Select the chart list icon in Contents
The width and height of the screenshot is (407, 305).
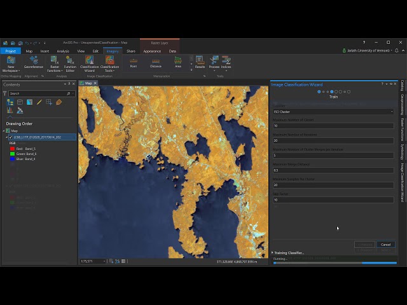pos(10,111)
